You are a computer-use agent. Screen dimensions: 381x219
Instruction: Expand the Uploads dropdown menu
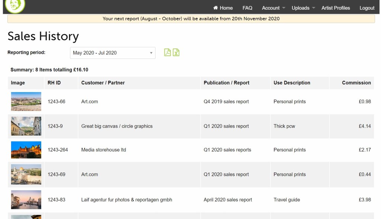(303, 8)
